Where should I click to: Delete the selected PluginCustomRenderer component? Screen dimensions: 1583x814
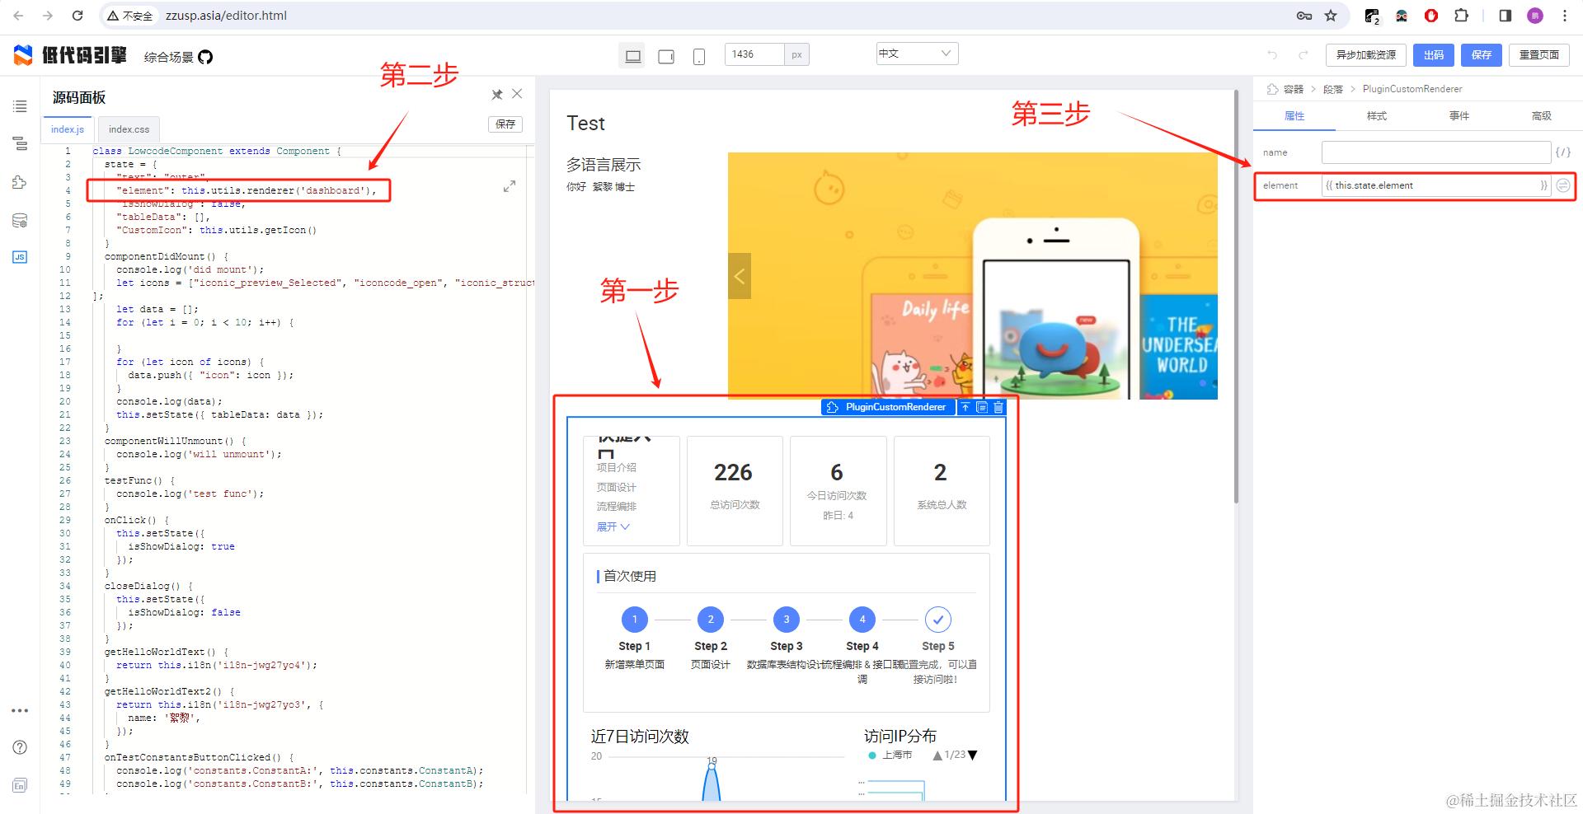(x=998, y=407)
